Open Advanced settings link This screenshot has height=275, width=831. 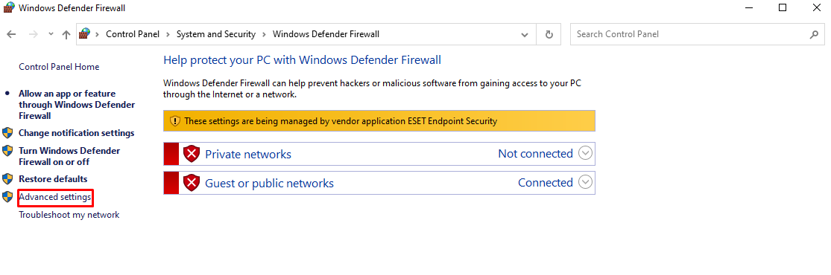(55, 198)
